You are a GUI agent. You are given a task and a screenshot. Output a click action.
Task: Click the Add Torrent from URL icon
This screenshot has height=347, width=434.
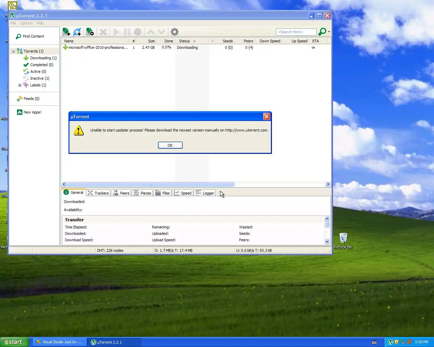point(77,32)
